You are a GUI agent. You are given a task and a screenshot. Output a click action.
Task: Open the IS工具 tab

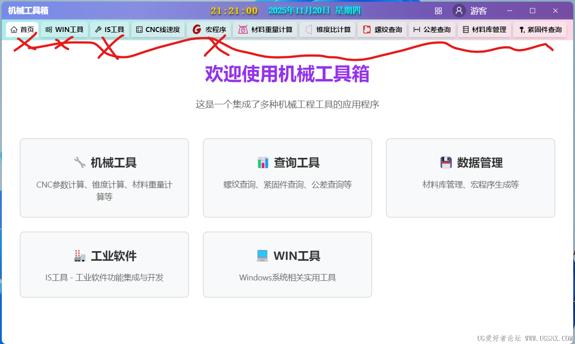point(109,29)
